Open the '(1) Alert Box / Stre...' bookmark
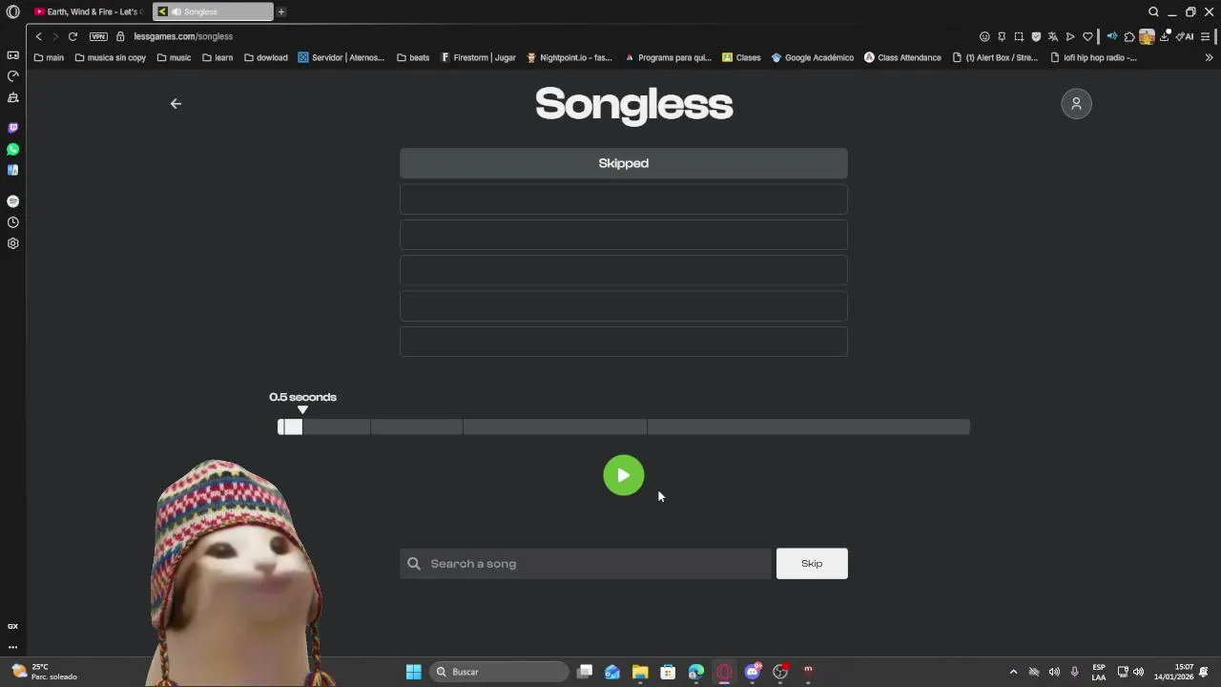Image resolution: width=1221 pixels, height=687 pixels. tap(995, 57)
